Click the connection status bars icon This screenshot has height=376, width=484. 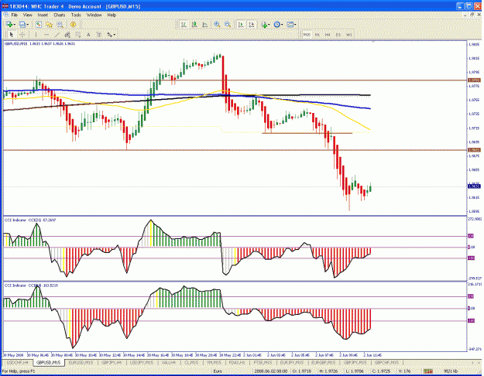coord(427,371)
